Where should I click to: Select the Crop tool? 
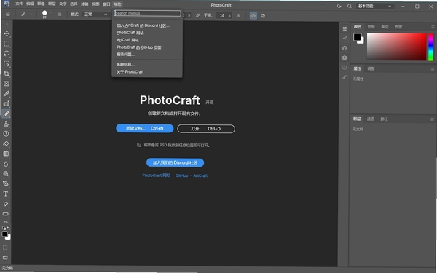pyautogui.click(x=7, y=74)
